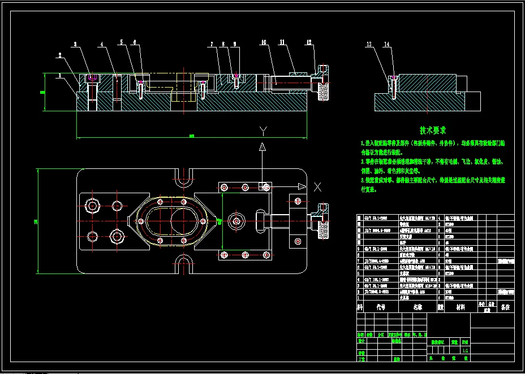Click the X axis label
Image resolution: width=525 pixels, height=374 pixels.
click(x=317, y=187)
